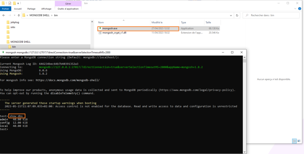The height and width of the screenshot is (154, 304).
Task: Click the folder icon in the Explorer title bar
Action: tap(3, 3)
